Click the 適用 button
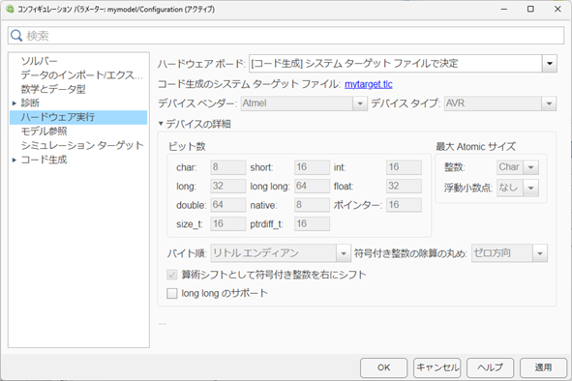 point(543,367)
